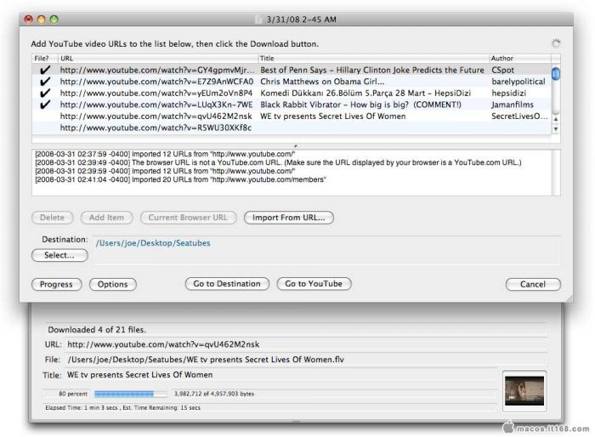
Task: Click checkmark for the hepsidizi row
Action: (45, 93)
